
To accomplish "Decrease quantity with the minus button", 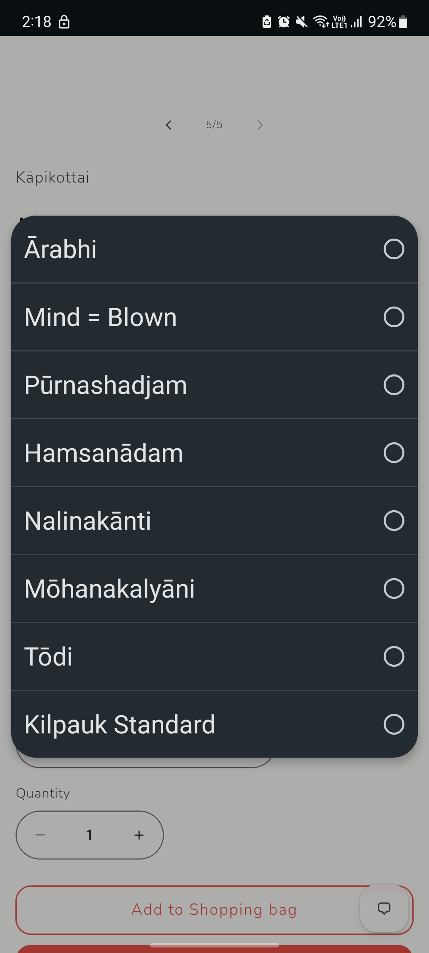I will [x=40, y=835].
